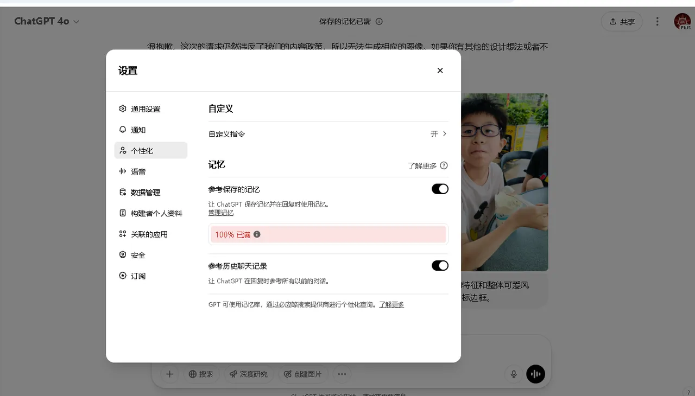The image size is (695, 396).
Task: Click info icon beside 保存的记忆已满
Action: [x=379, y=22]
